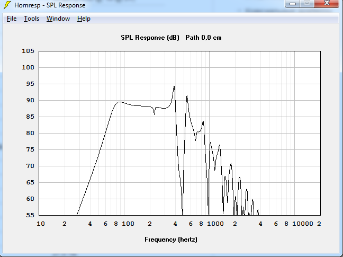Click the 10000 Hz x-axis label

pos(303,224)
